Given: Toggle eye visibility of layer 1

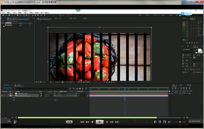Looking at the screenshot, I should pyautogui.click(x=2, y=94).
